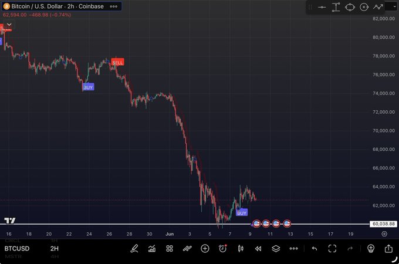The width and height of the screenshot is (399, 264).
Task: Select BUY signal label near June 8
Action: click(x=242, y=213)
